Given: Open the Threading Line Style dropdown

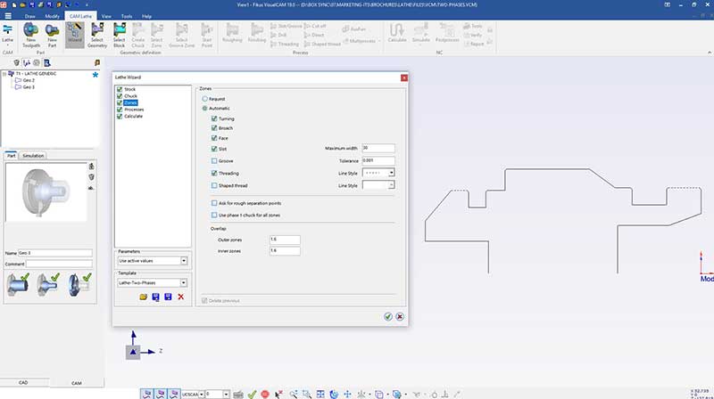Looking at the screenshot, I should 391,173.
